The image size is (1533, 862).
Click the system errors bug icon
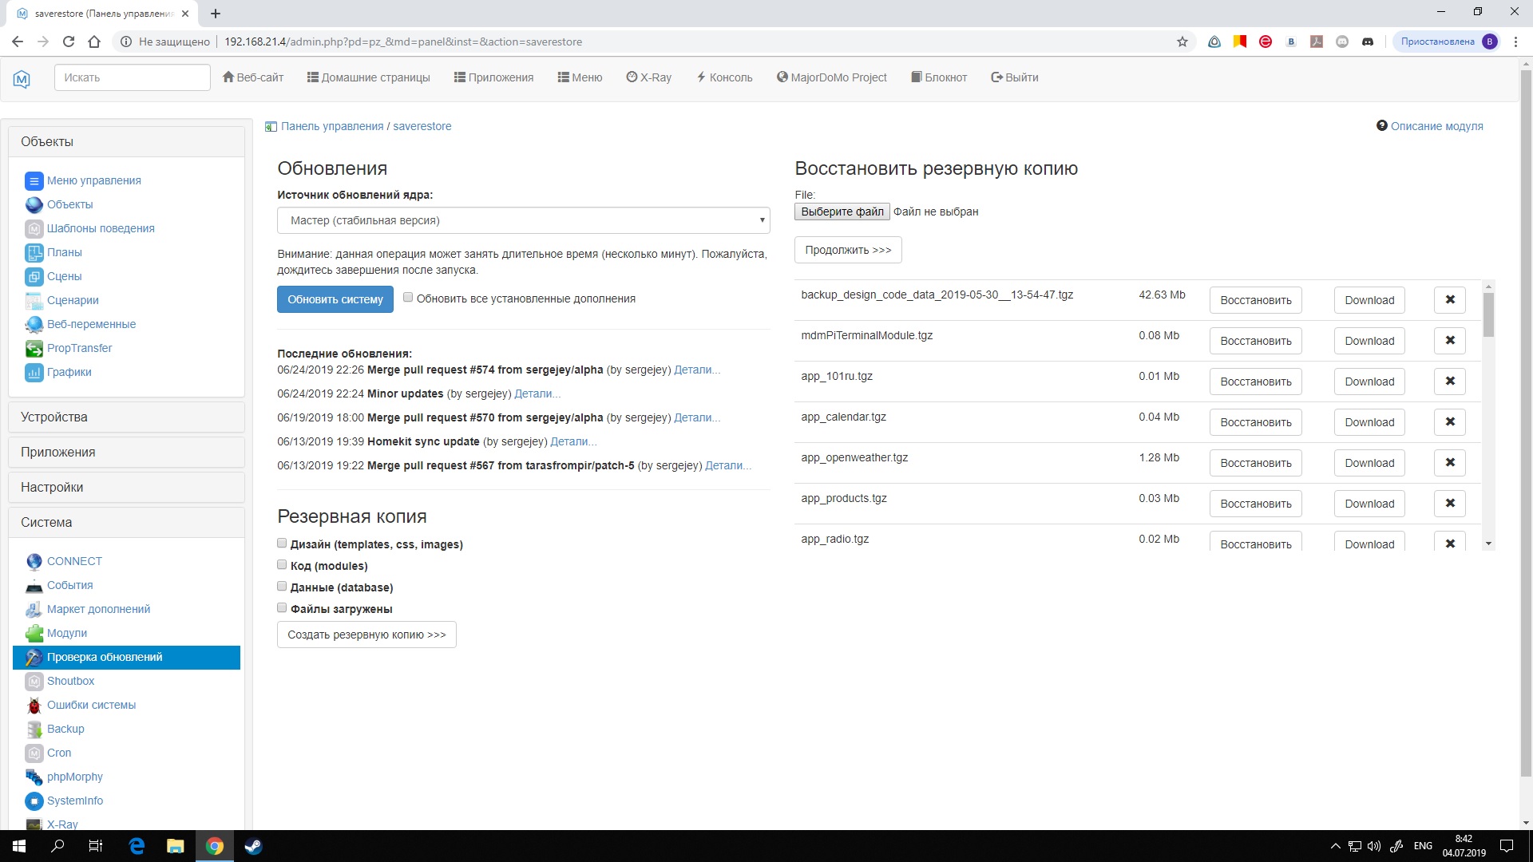pyautogui.click(x=34, y=706)
